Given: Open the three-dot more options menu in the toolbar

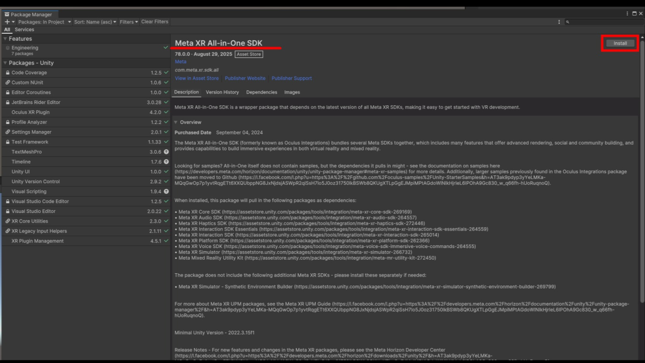Looking at the screenshot, I should click(559, 22).
